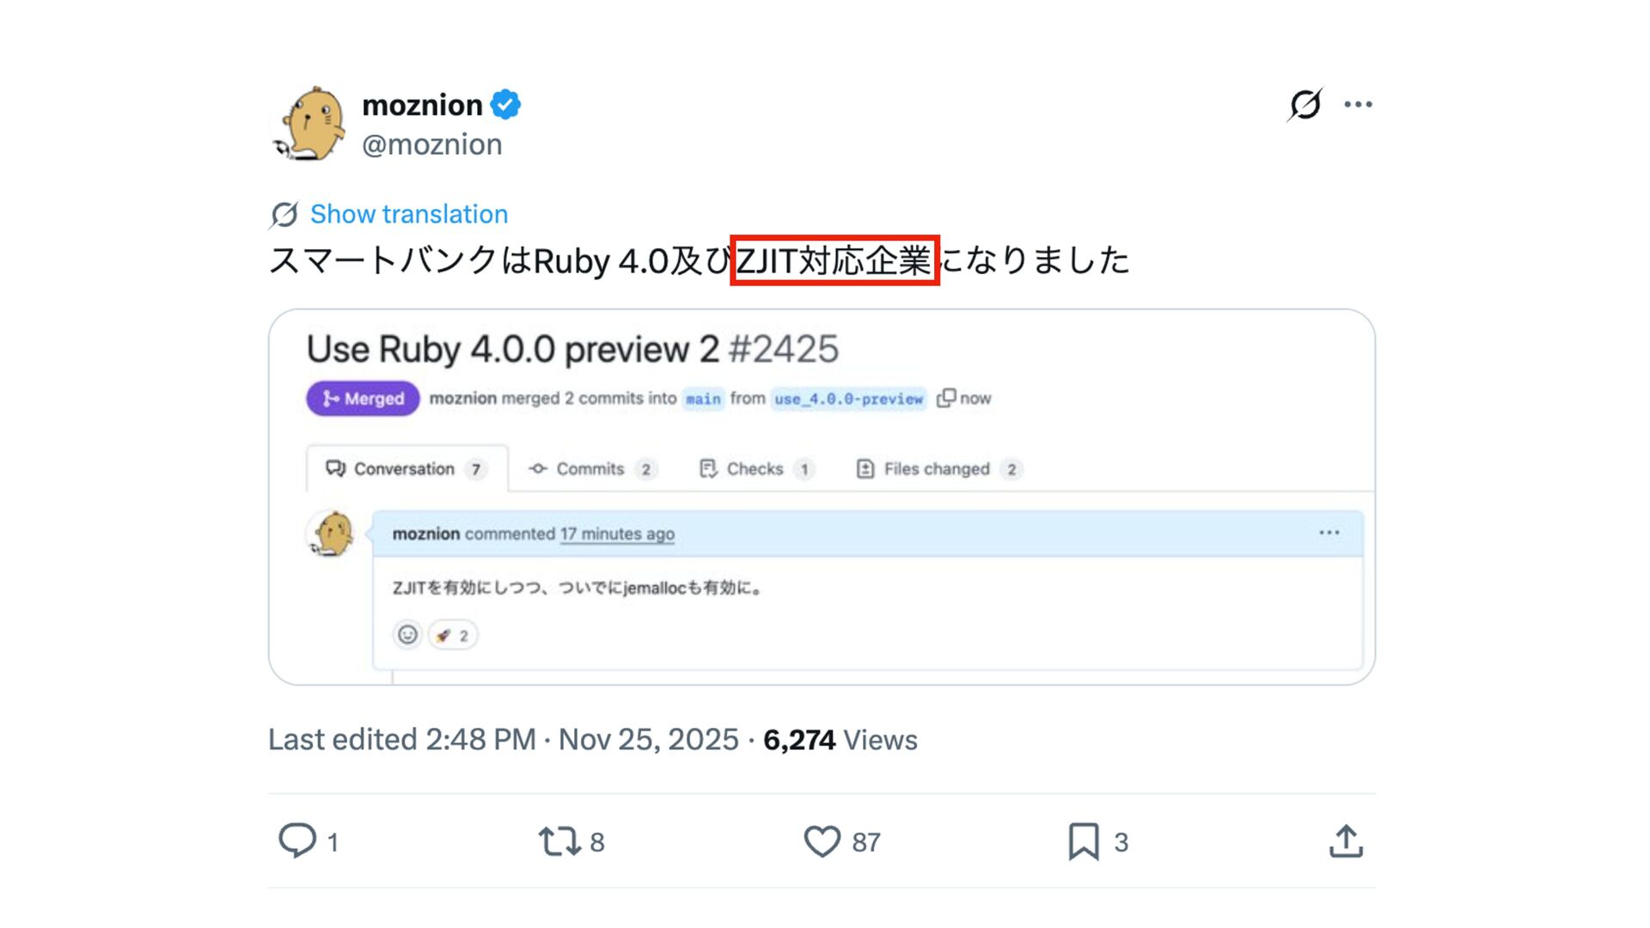Viewport: 1650px width, 928px height.
Task: Open the Conversation tab
Action: pos(406,469)
